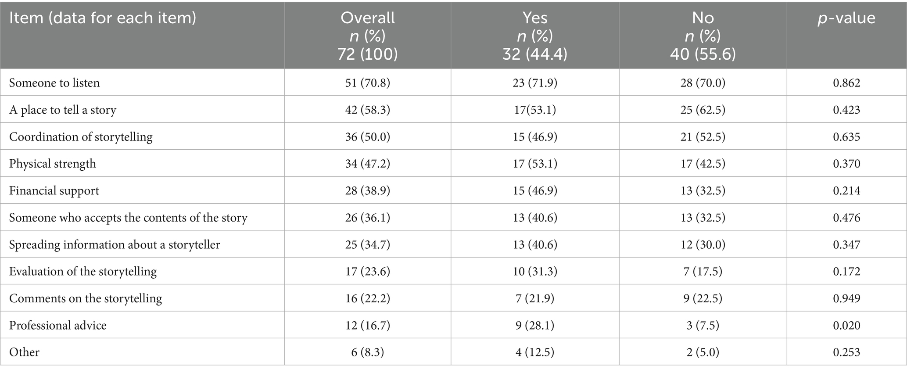
Task: Select the p-value column header
Action: pos(846,18)
